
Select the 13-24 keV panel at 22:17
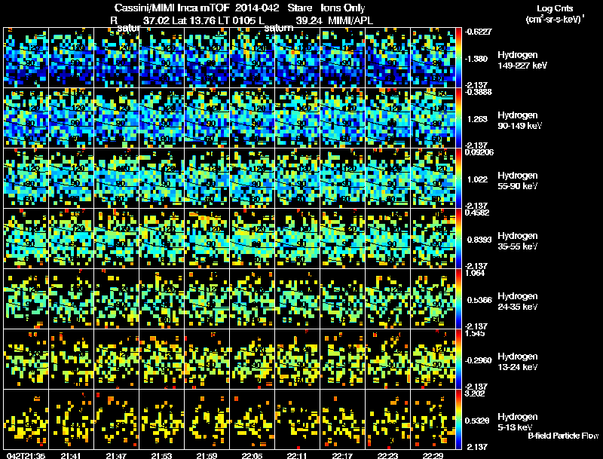[343, 359]
